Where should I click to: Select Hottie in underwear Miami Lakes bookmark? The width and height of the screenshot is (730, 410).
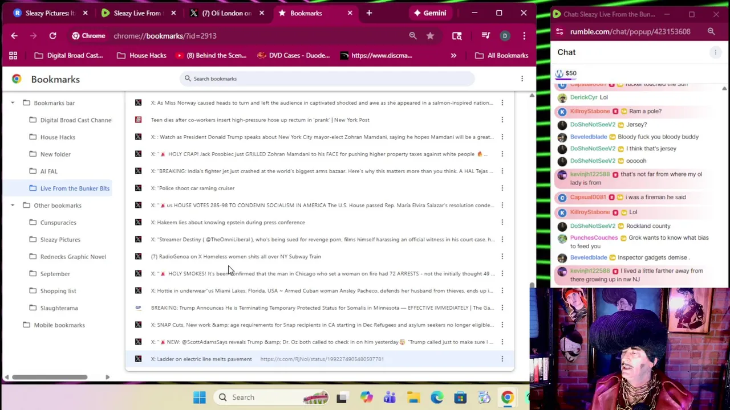(319, 290)
